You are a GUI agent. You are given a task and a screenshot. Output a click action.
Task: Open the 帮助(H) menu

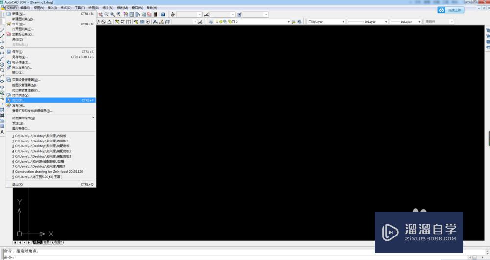(152, 8)
